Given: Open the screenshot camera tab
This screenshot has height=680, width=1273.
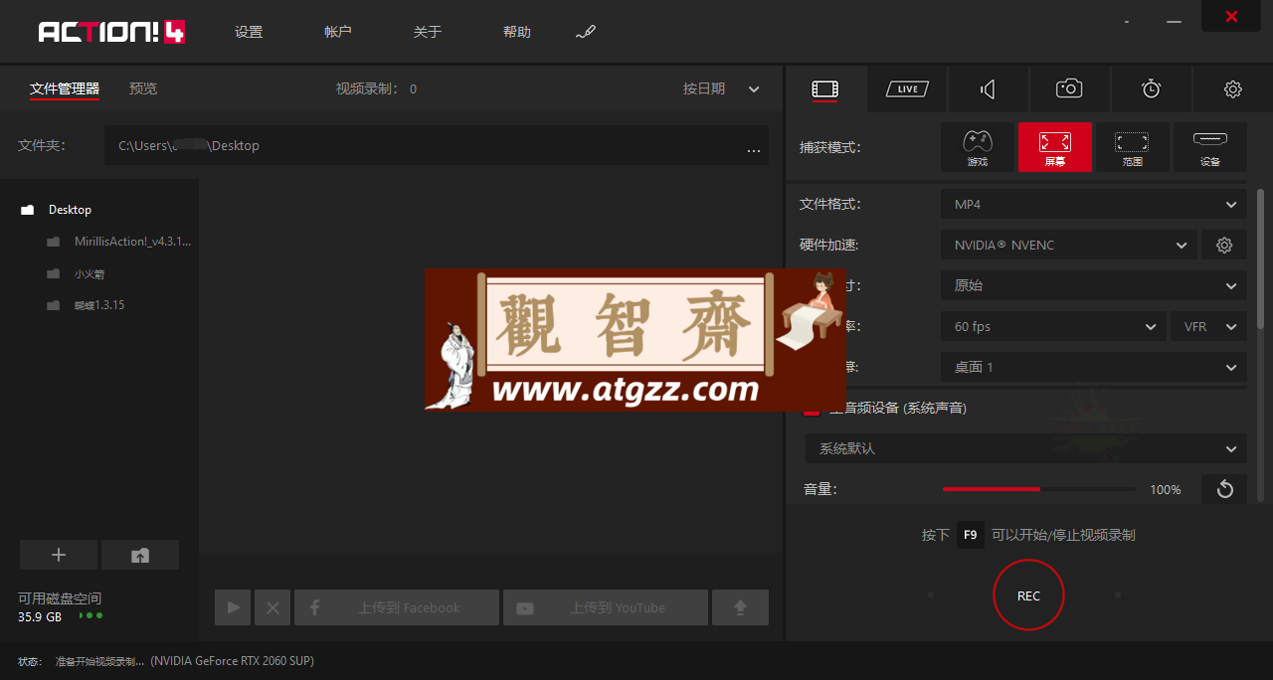Looking at the screenshot, I should click(1069, 89).
